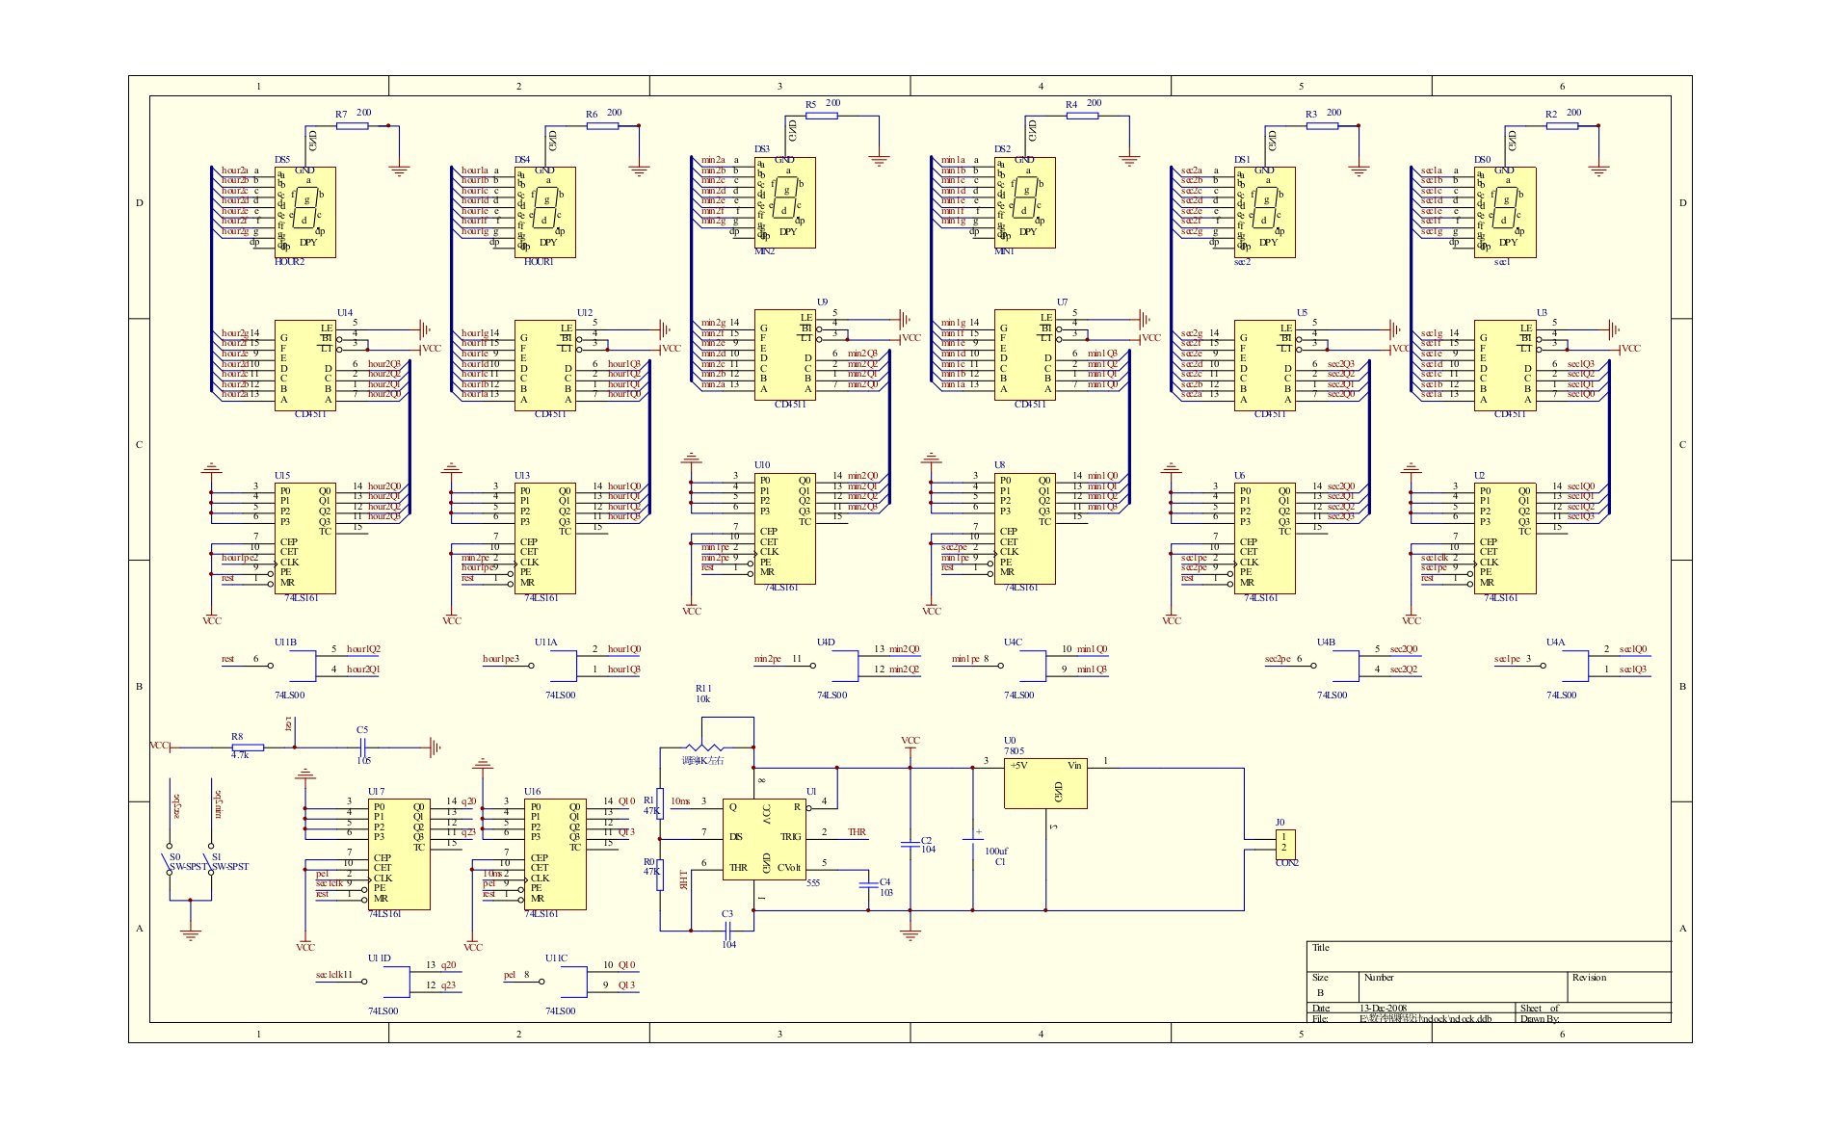Click the Revision field in title block
This screenshot has width=1821, height=1128.
coord(1619,986)
